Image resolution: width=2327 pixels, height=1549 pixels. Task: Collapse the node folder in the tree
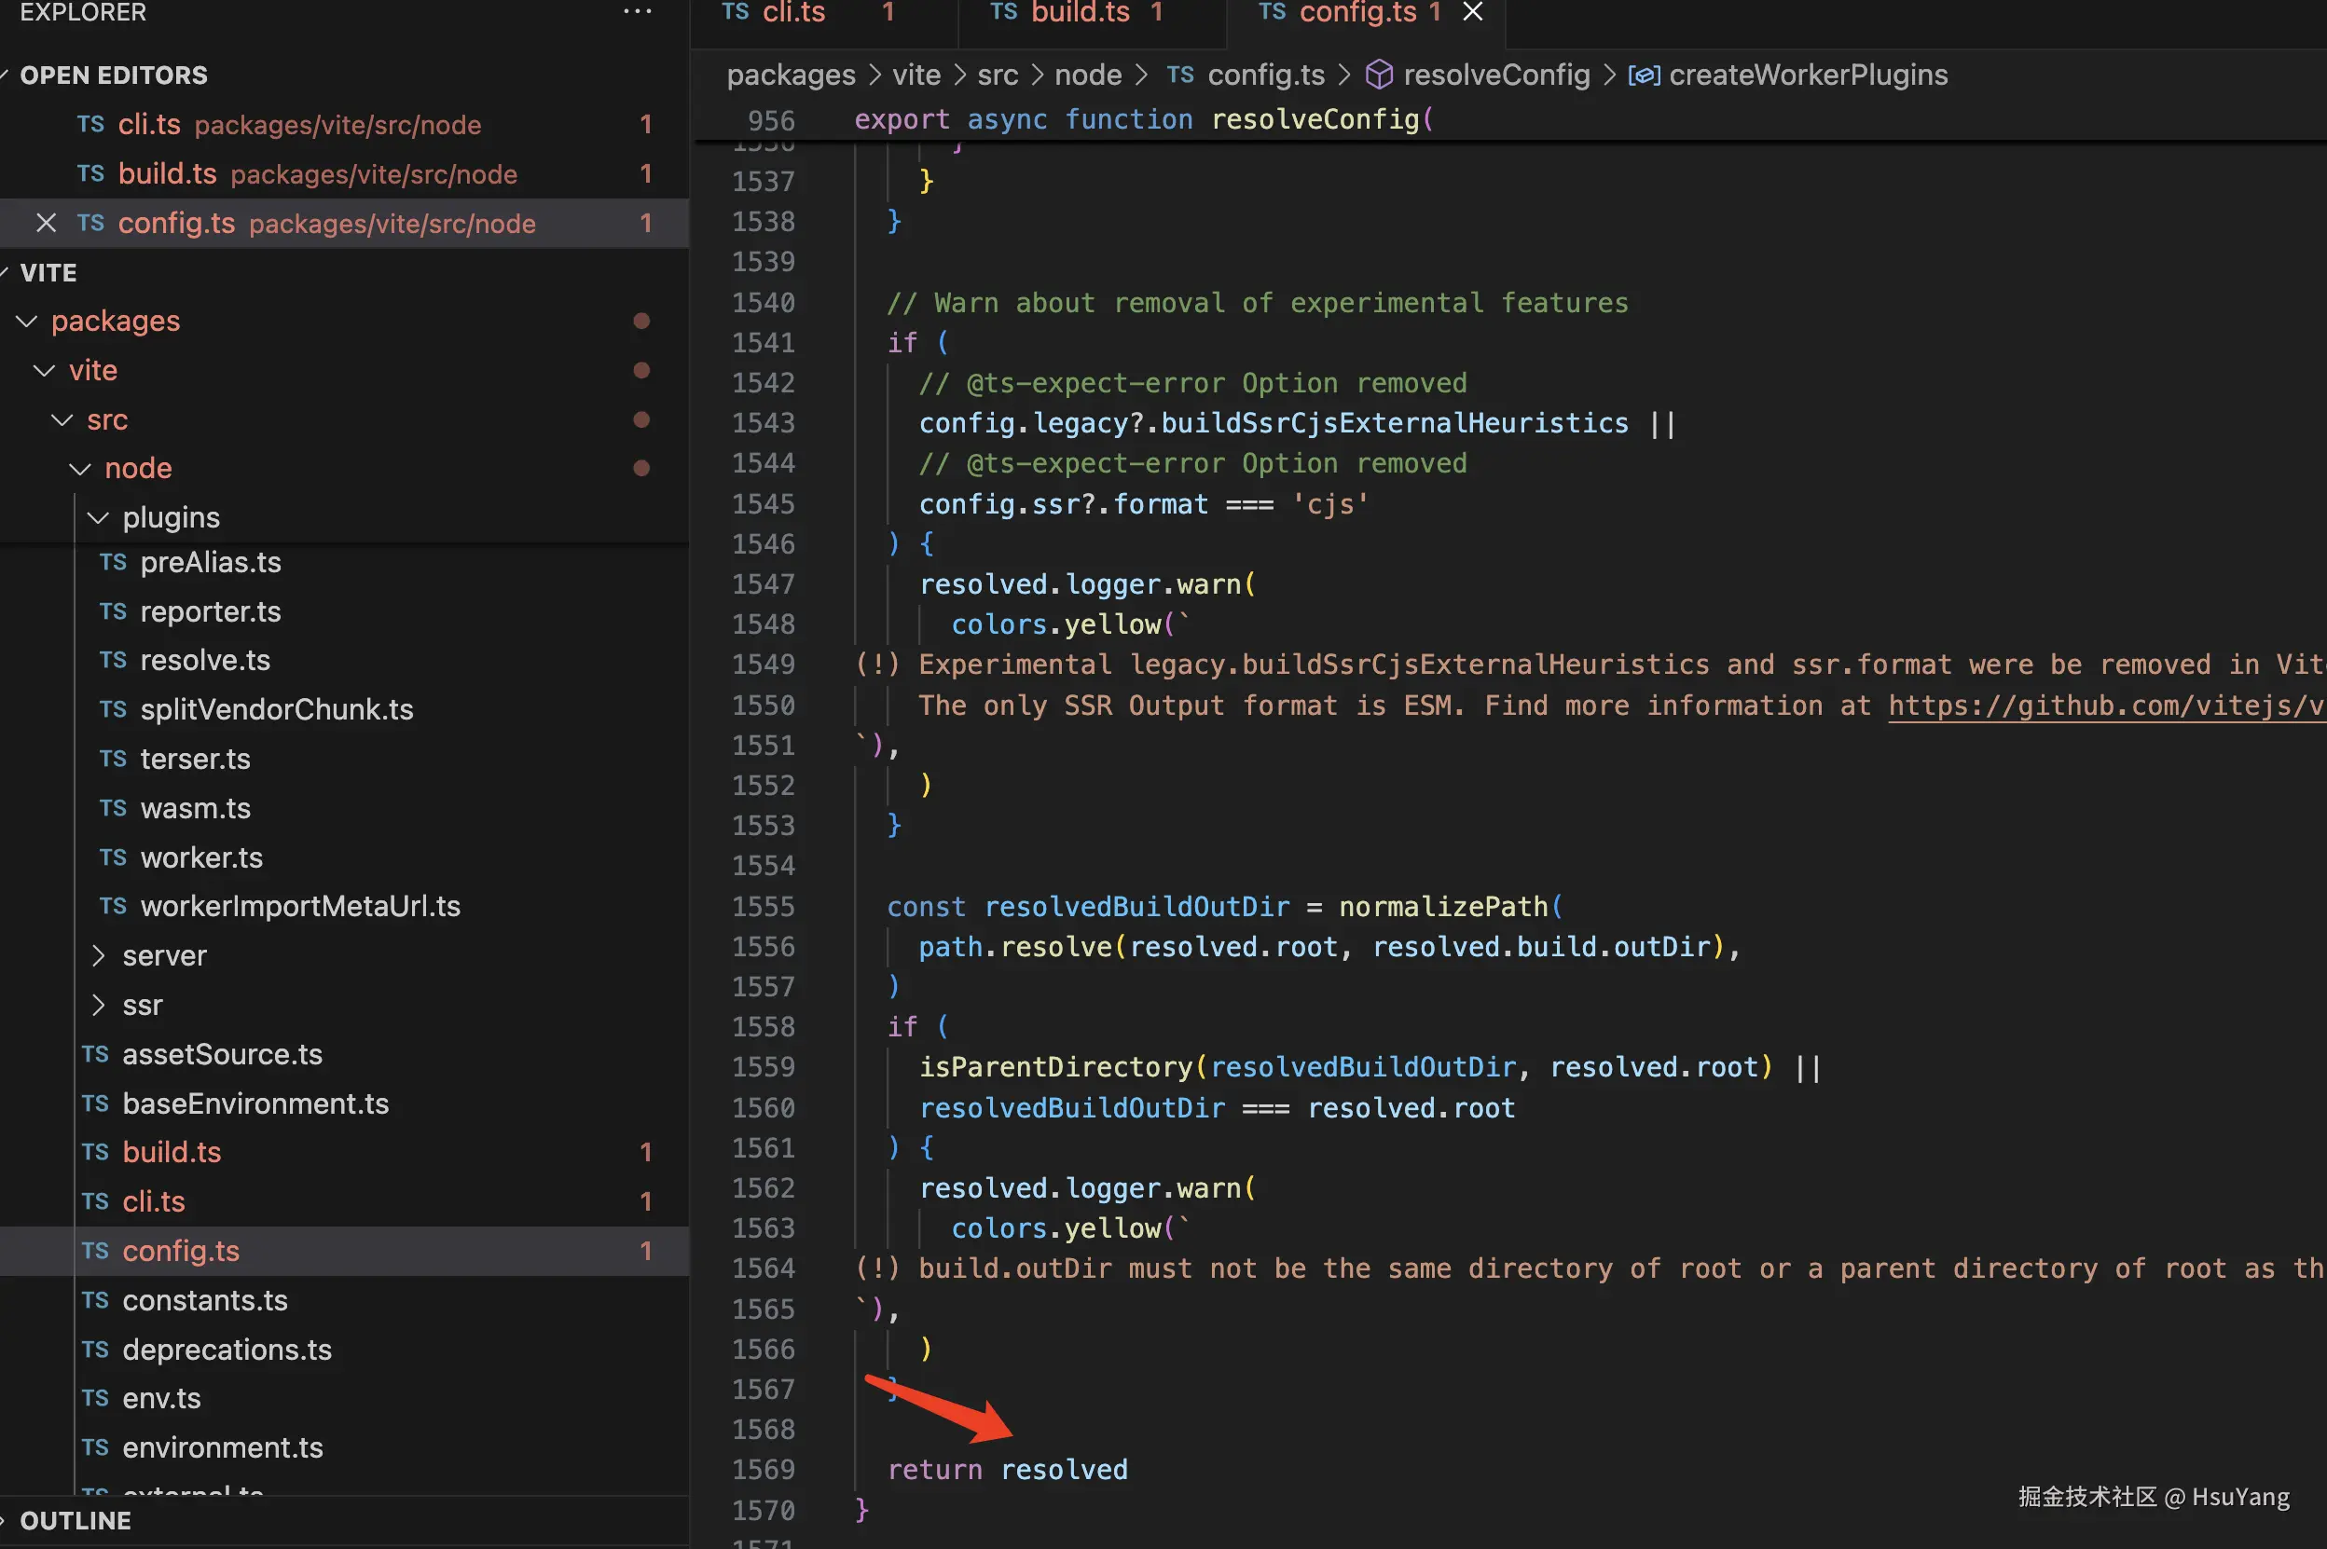80,468
